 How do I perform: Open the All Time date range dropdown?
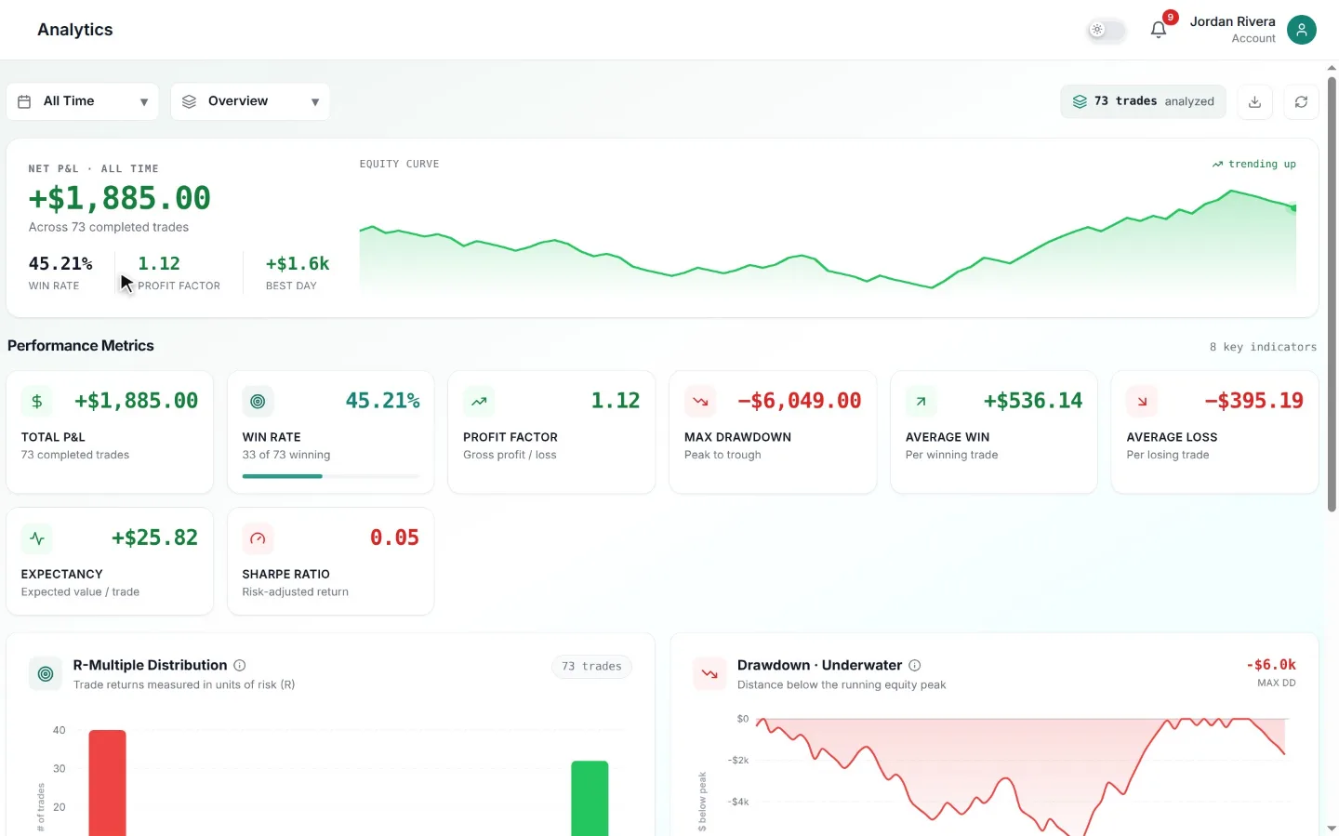[x=83, y=101]
